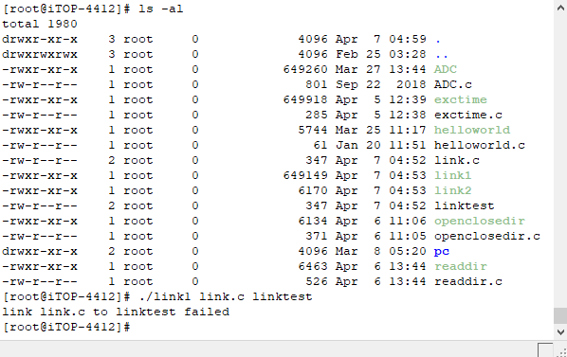
Task: Click the scrollbar down arrow
Action: [x=560, y=331]
